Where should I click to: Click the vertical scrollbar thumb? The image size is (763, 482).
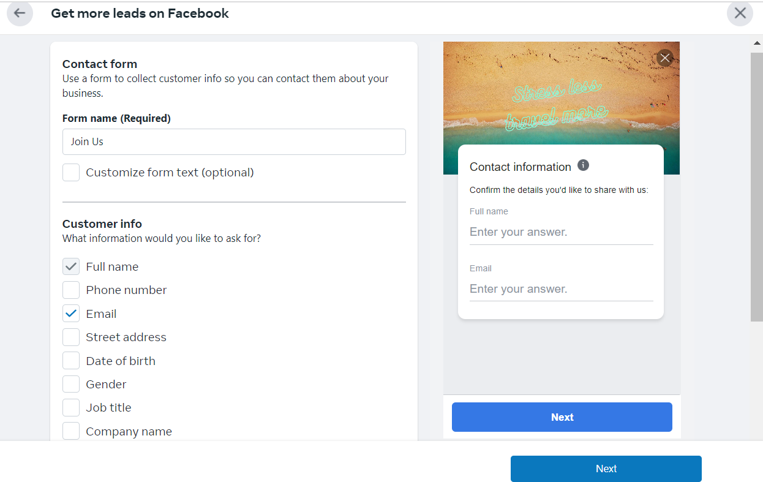tap(757, 187)
